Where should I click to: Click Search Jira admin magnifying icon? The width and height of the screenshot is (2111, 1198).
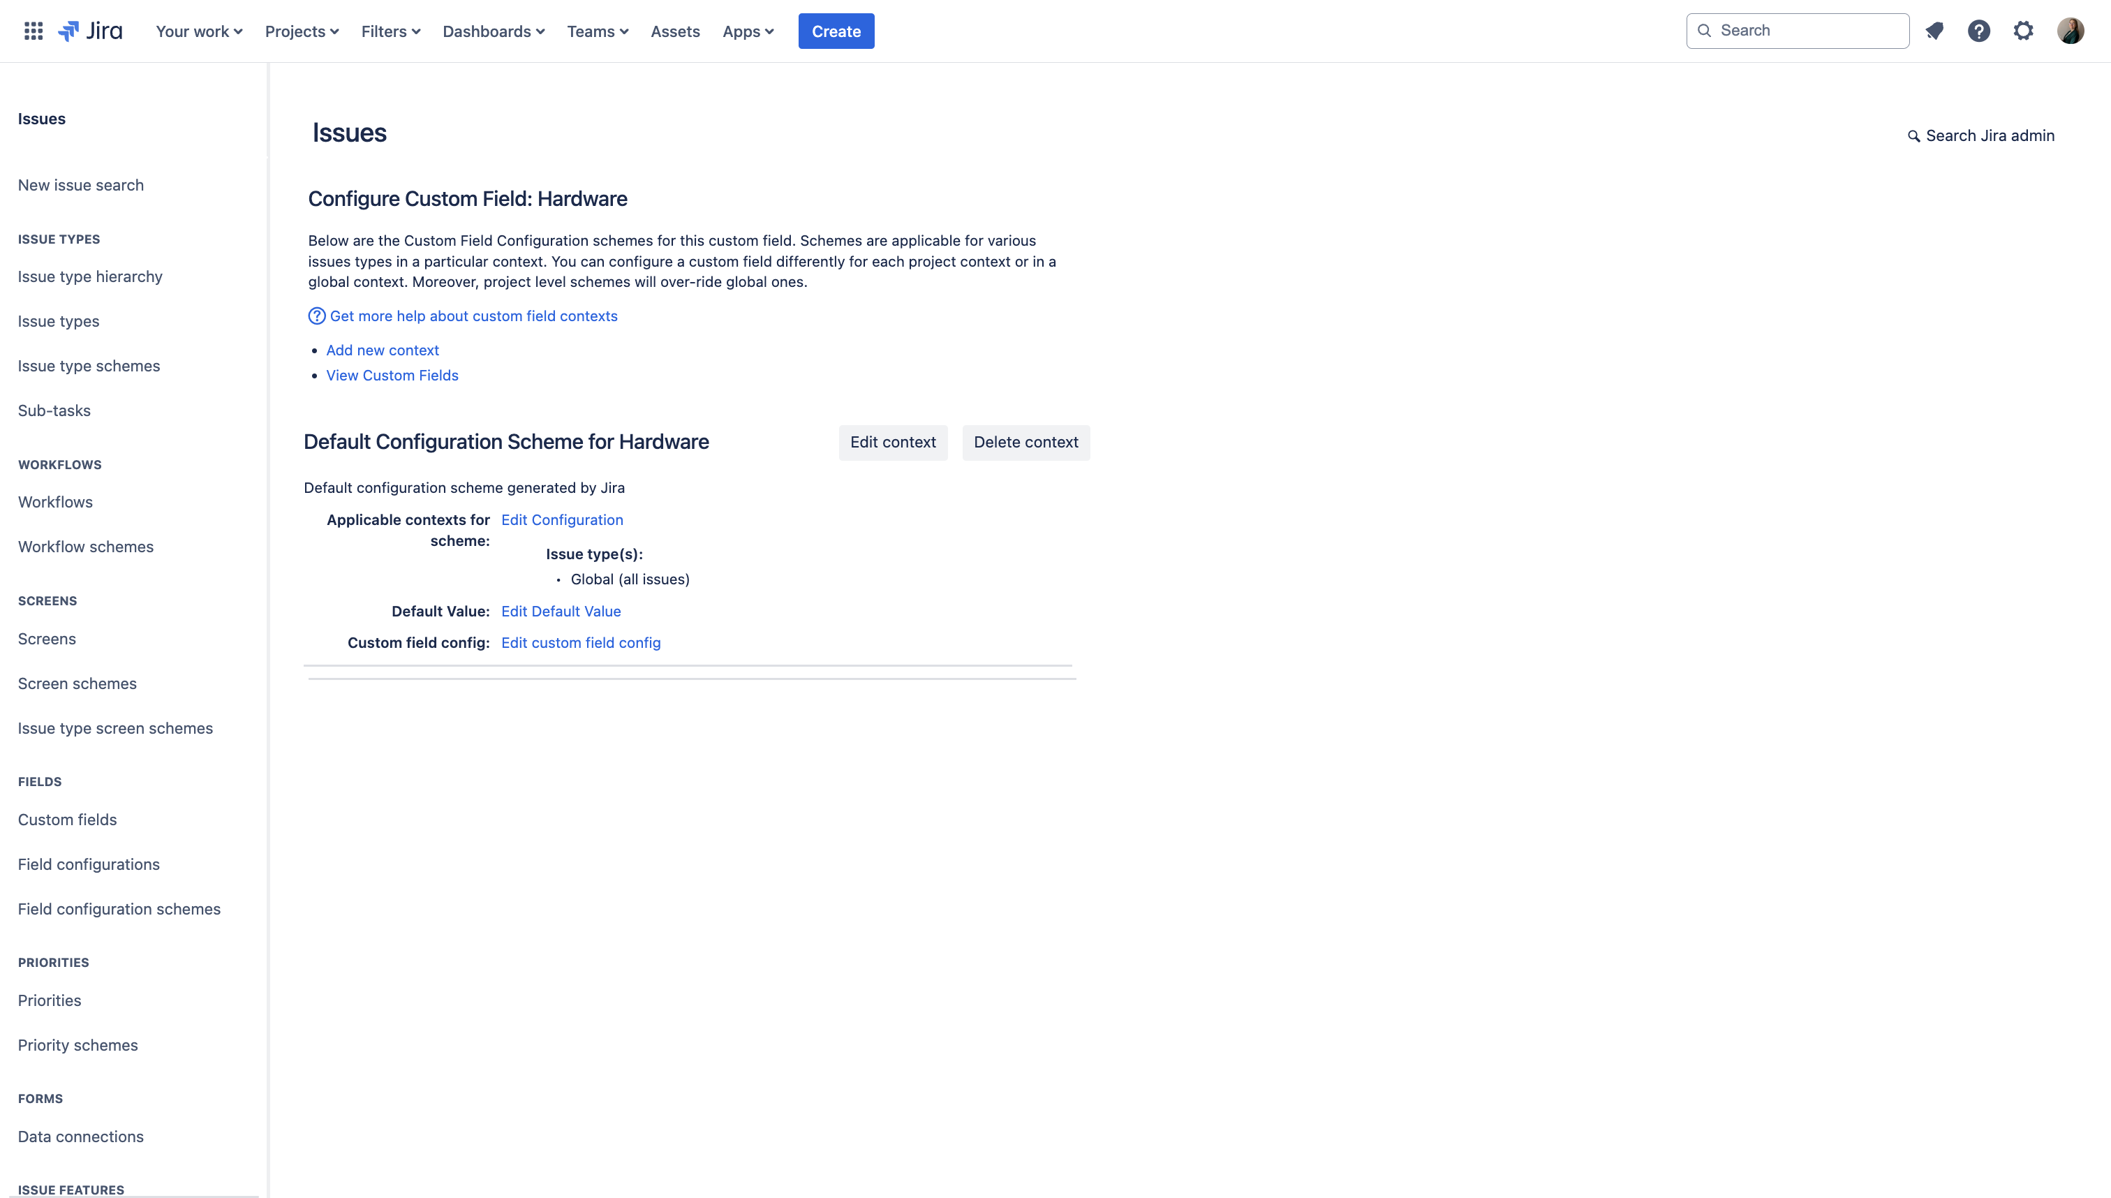click(x=1911, y=136)
